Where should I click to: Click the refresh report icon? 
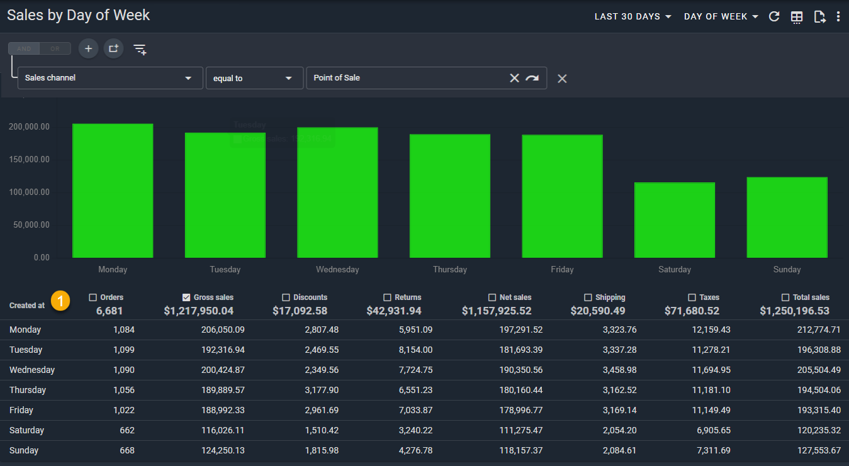[775, 17]
